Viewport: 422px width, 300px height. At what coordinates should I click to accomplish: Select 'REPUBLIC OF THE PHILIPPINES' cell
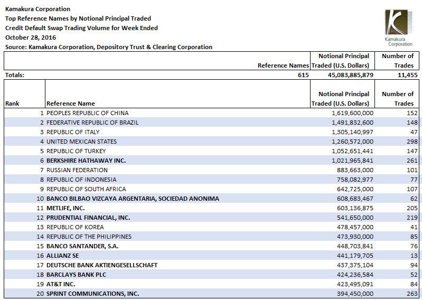[89, 237]
